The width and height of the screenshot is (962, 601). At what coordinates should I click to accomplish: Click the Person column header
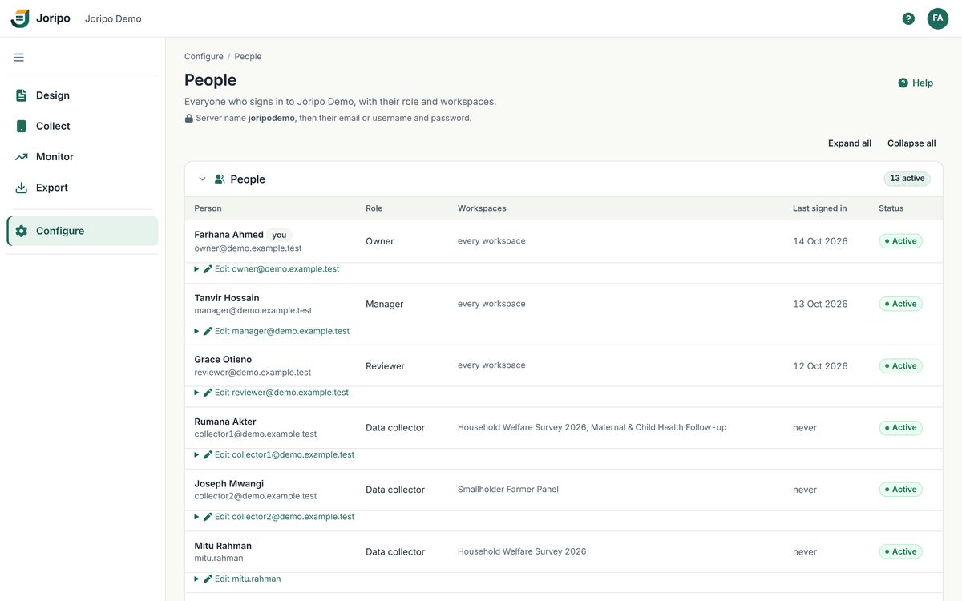coord(208,208)
